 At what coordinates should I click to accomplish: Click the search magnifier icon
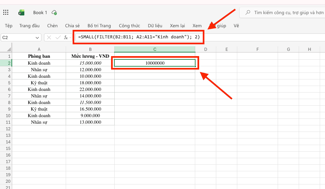point(248,12)
